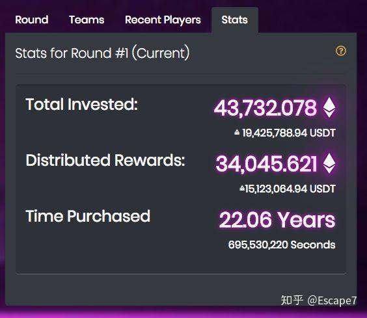Image resolution: width=367 pixels, height=318 pixels.
Task: Click the 15,123,064.94 USDT amount
Action: [290, 189]
